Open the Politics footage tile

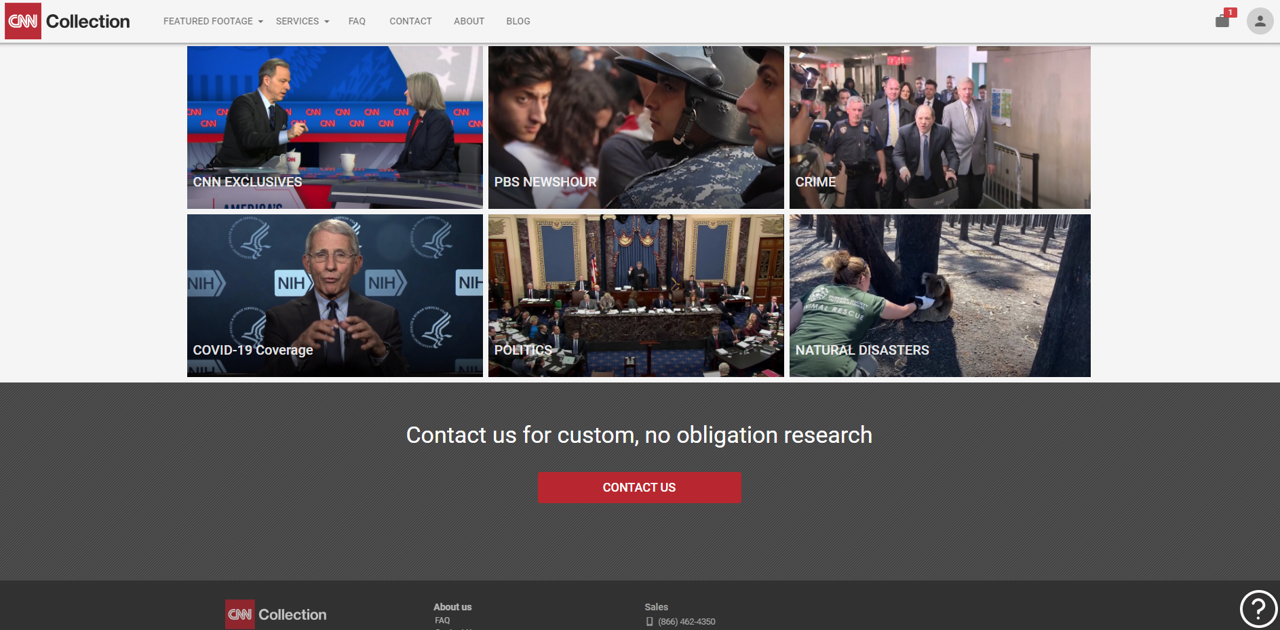636,296
